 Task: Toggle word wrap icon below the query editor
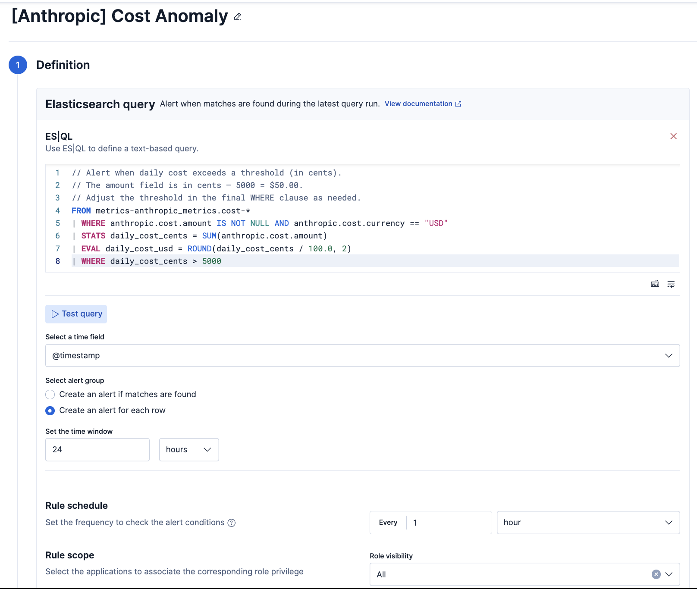click(x=671, y=284)
